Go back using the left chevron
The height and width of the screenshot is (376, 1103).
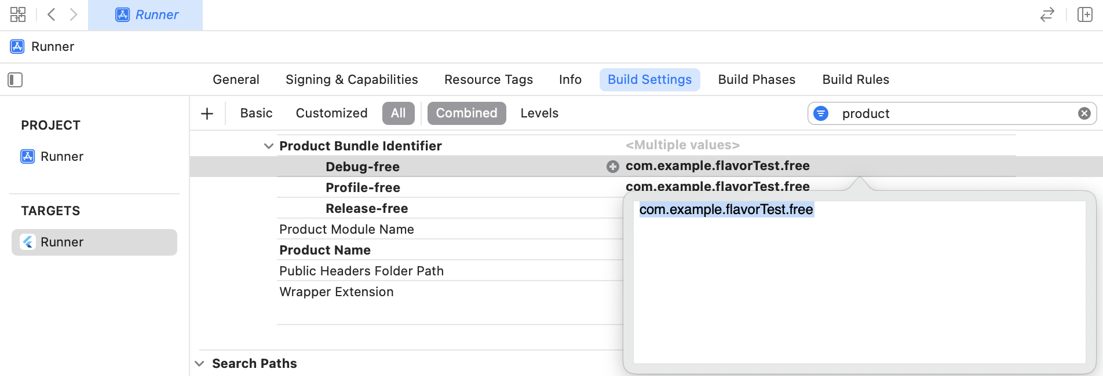point(51,14)
